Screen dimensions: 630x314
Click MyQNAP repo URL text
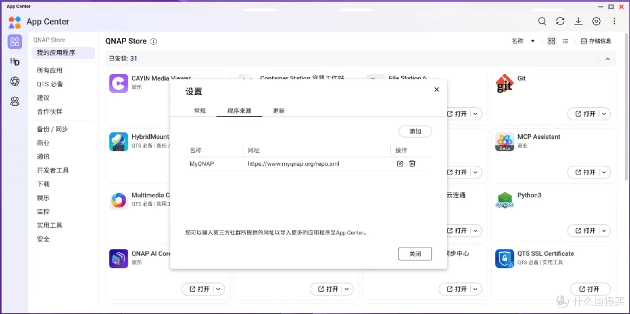pyautogui.click(x=293, y=163)
